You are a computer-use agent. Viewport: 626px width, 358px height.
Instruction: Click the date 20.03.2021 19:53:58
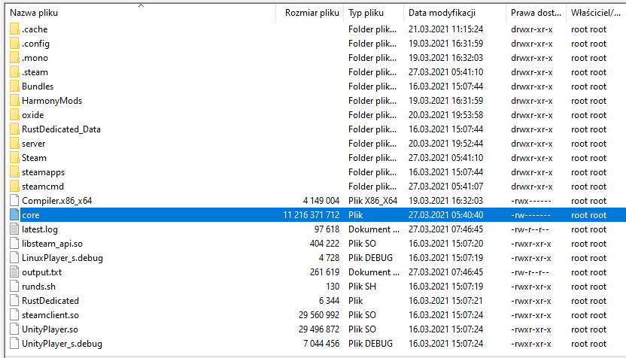[x=445, y=115]
